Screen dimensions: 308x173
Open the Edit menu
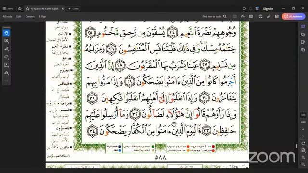[19, 17]
